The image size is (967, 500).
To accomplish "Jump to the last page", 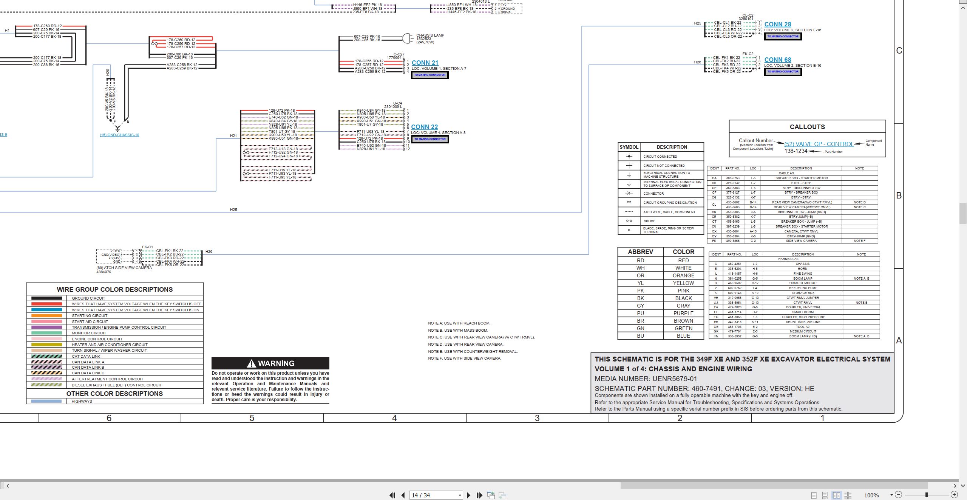I will tap(480, 495).
